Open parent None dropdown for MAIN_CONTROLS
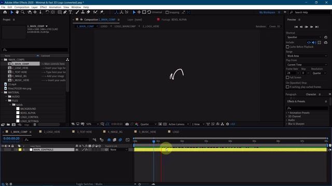 pos(119,150)
